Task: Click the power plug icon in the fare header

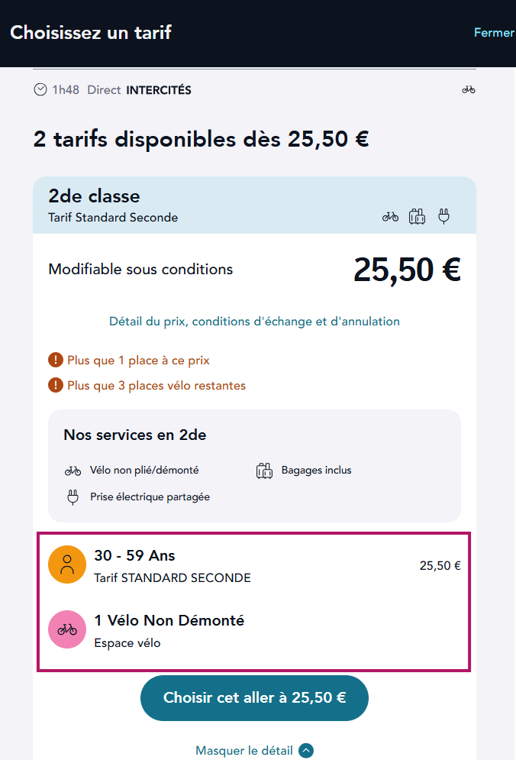Action: point(443,216)
